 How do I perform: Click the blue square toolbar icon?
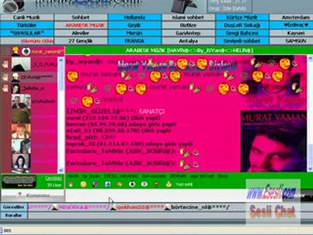point(108,184)
